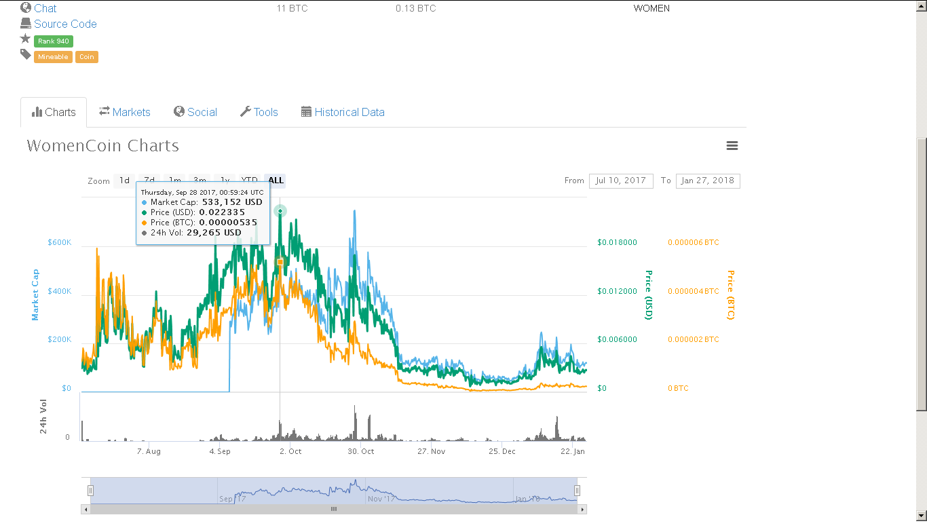
Task: Click the left navigator range handle
Action: [x=90, y=491]
